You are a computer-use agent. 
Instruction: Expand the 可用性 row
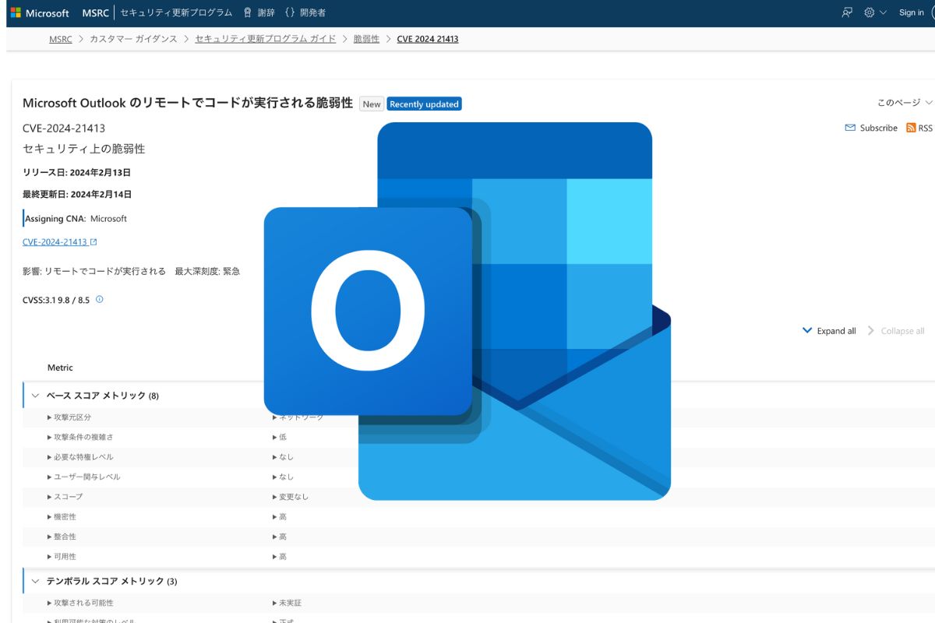[x=62, y=557]
